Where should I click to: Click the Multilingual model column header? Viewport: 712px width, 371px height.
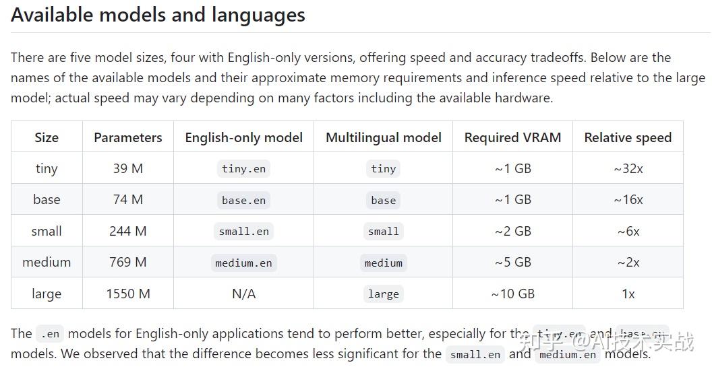tap(384, 137)
